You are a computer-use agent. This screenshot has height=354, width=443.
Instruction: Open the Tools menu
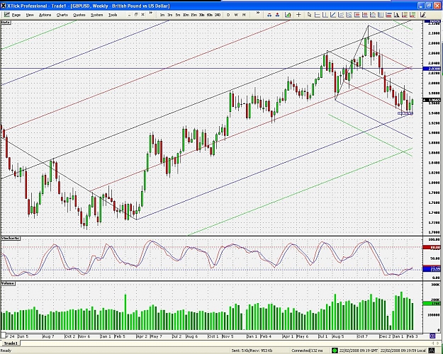coord(113,15)
